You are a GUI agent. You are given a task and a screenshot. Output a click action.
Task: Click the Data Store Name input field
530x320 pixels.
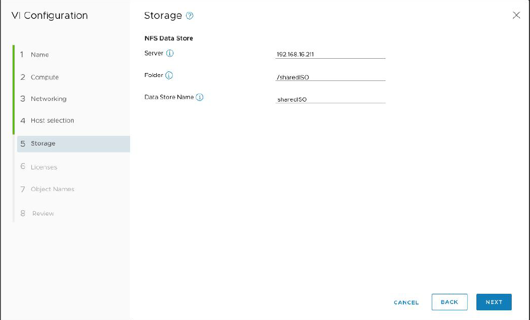coord(330,99)
